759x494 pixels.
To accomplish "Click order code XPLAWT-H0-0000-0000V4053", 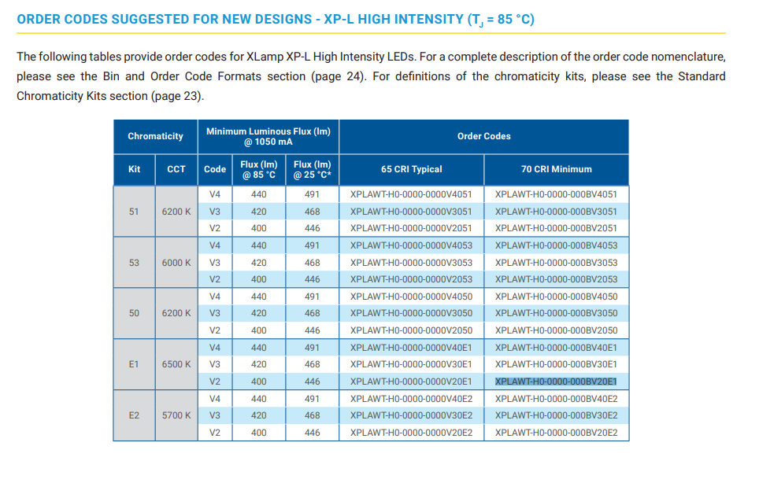I will (x=411, y=245).
